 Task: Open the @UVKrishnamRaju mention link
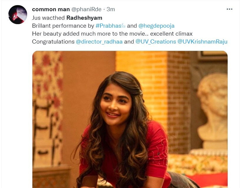pyautogui.click(x=202, y=41)
